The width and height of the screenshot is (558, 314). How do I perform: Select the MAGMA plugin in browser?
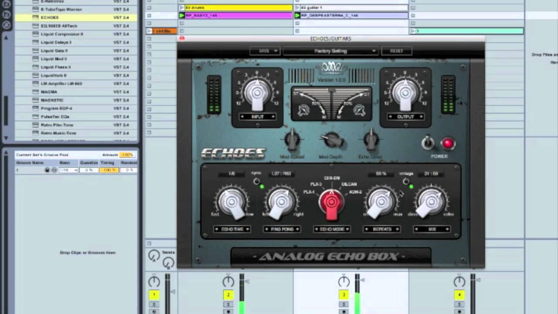(76, 92)
